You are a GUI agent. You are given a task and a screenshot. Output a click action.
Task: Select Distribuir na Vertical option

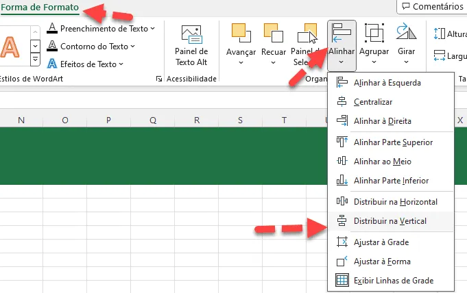point(391,221)
